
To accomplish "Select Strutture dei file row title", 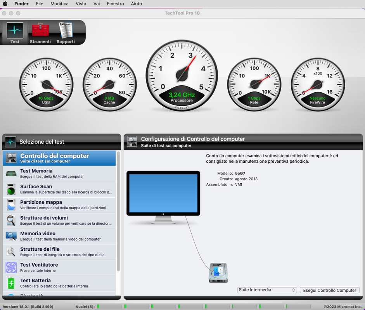I will [40, 249].
